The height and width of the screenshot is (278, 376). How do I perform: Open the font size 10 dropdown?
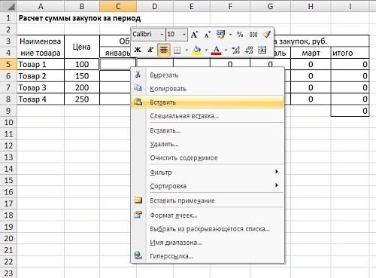[184, 35]
